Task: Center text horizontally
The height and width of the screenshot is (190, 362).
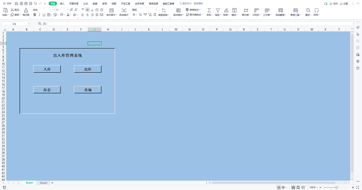Action: (x=87, y=14)
